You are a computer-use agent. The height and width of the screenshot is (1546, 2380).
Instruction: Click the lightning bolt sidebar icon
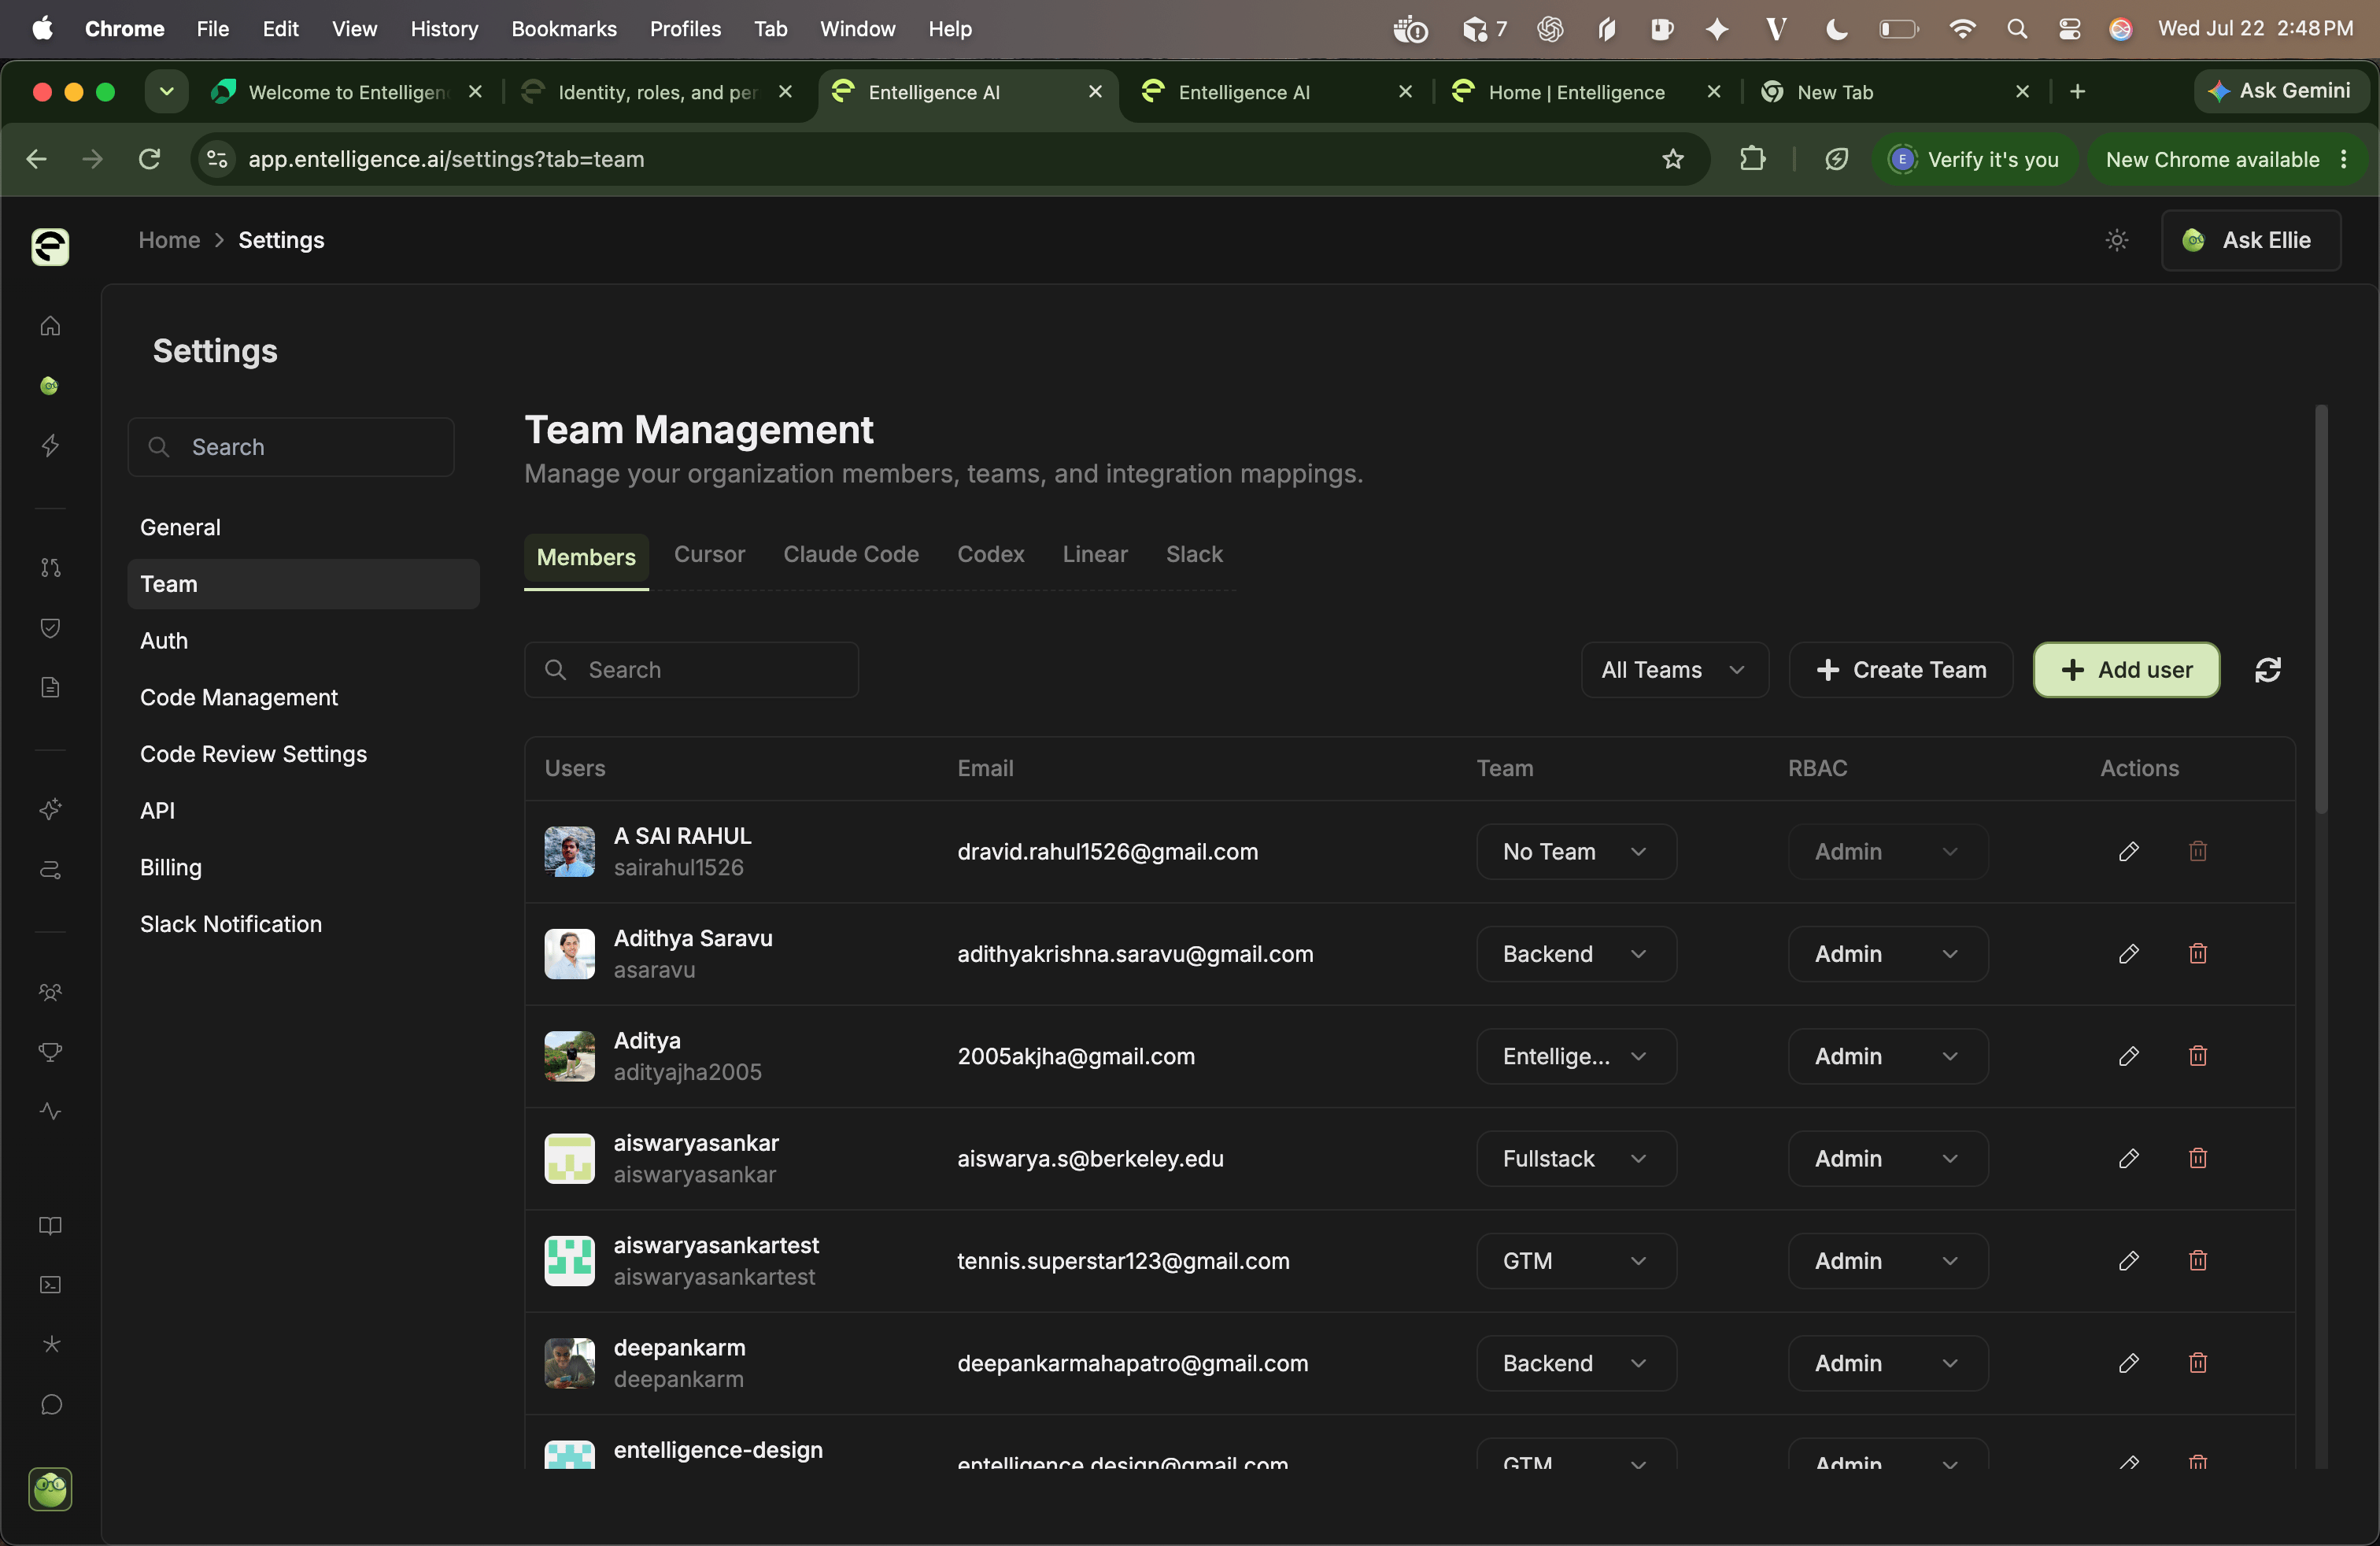pos(50,445)
